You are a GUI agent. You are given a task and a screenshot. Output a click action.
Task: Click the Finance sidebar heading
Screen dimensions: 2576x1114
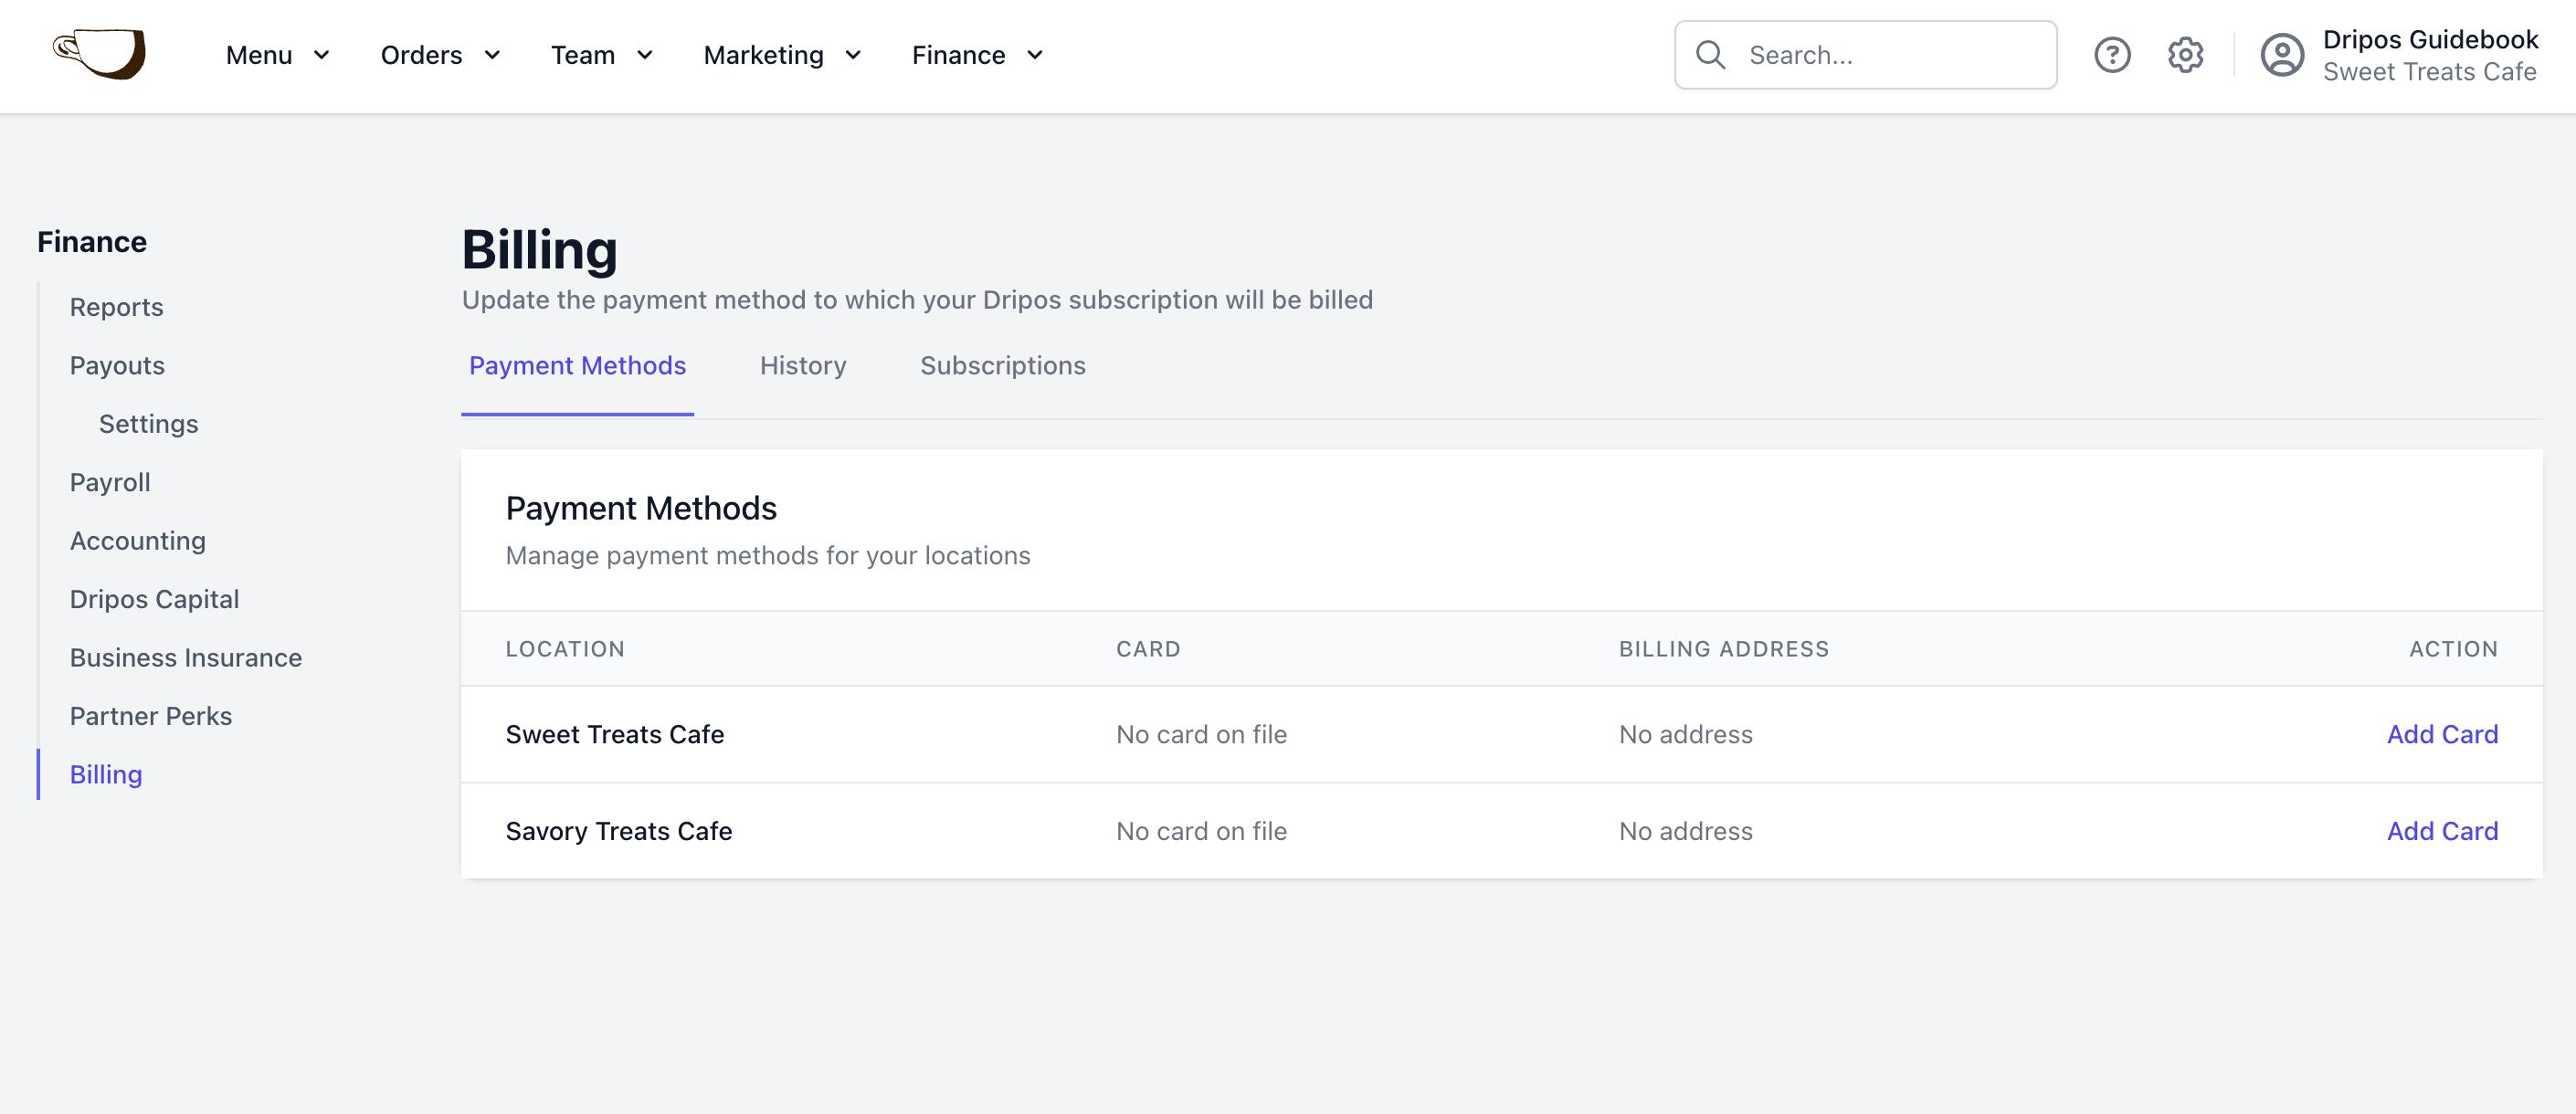point(92,242)
